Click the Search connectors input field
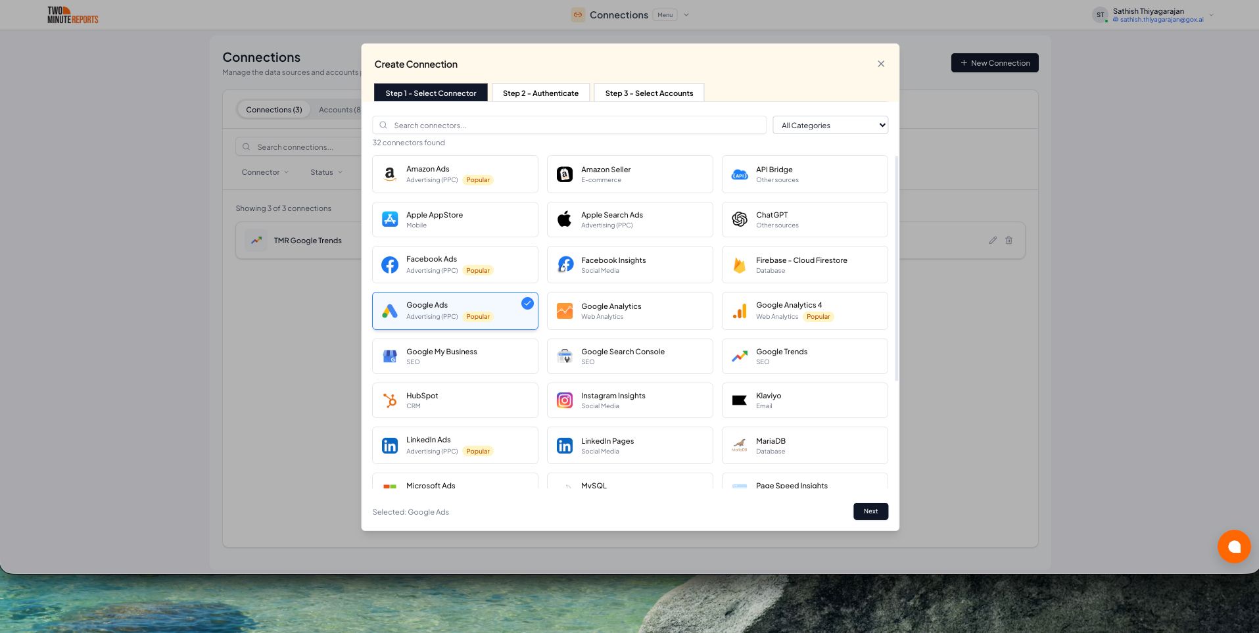Screen dimensions: 1259x633 [x=569, y=126]
